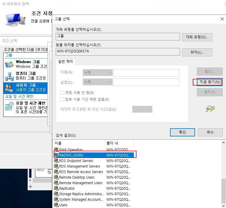
Task: Select RADIUS_USERS in the search results
Action: [x=71, y=155]
